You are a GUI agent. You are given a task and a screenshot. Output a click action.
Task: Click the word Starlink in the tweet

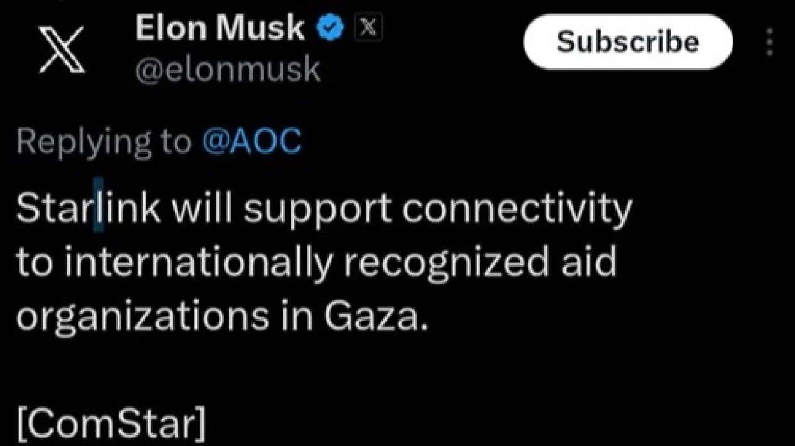click(87, 206)
